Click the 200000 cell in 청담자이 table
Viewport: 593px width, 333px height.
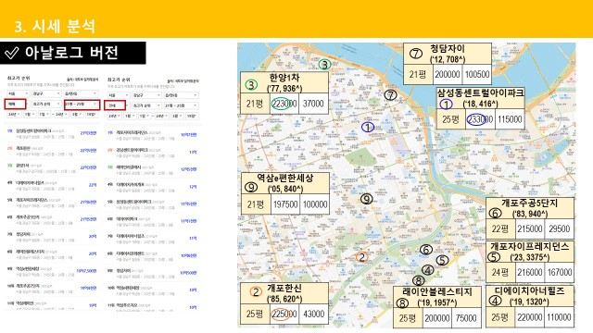tap(448, 74)
